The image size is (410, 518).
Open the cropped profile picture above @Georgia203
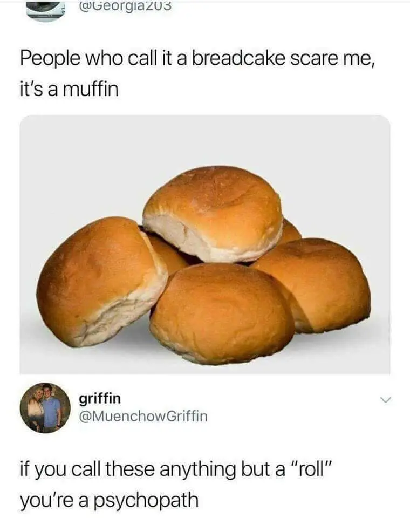(45, 10)
